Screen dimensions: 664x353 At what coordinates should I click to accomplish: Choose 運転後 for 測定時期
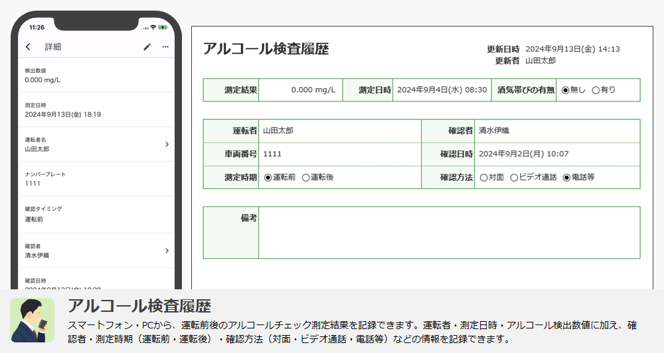[x=305, y=178]
